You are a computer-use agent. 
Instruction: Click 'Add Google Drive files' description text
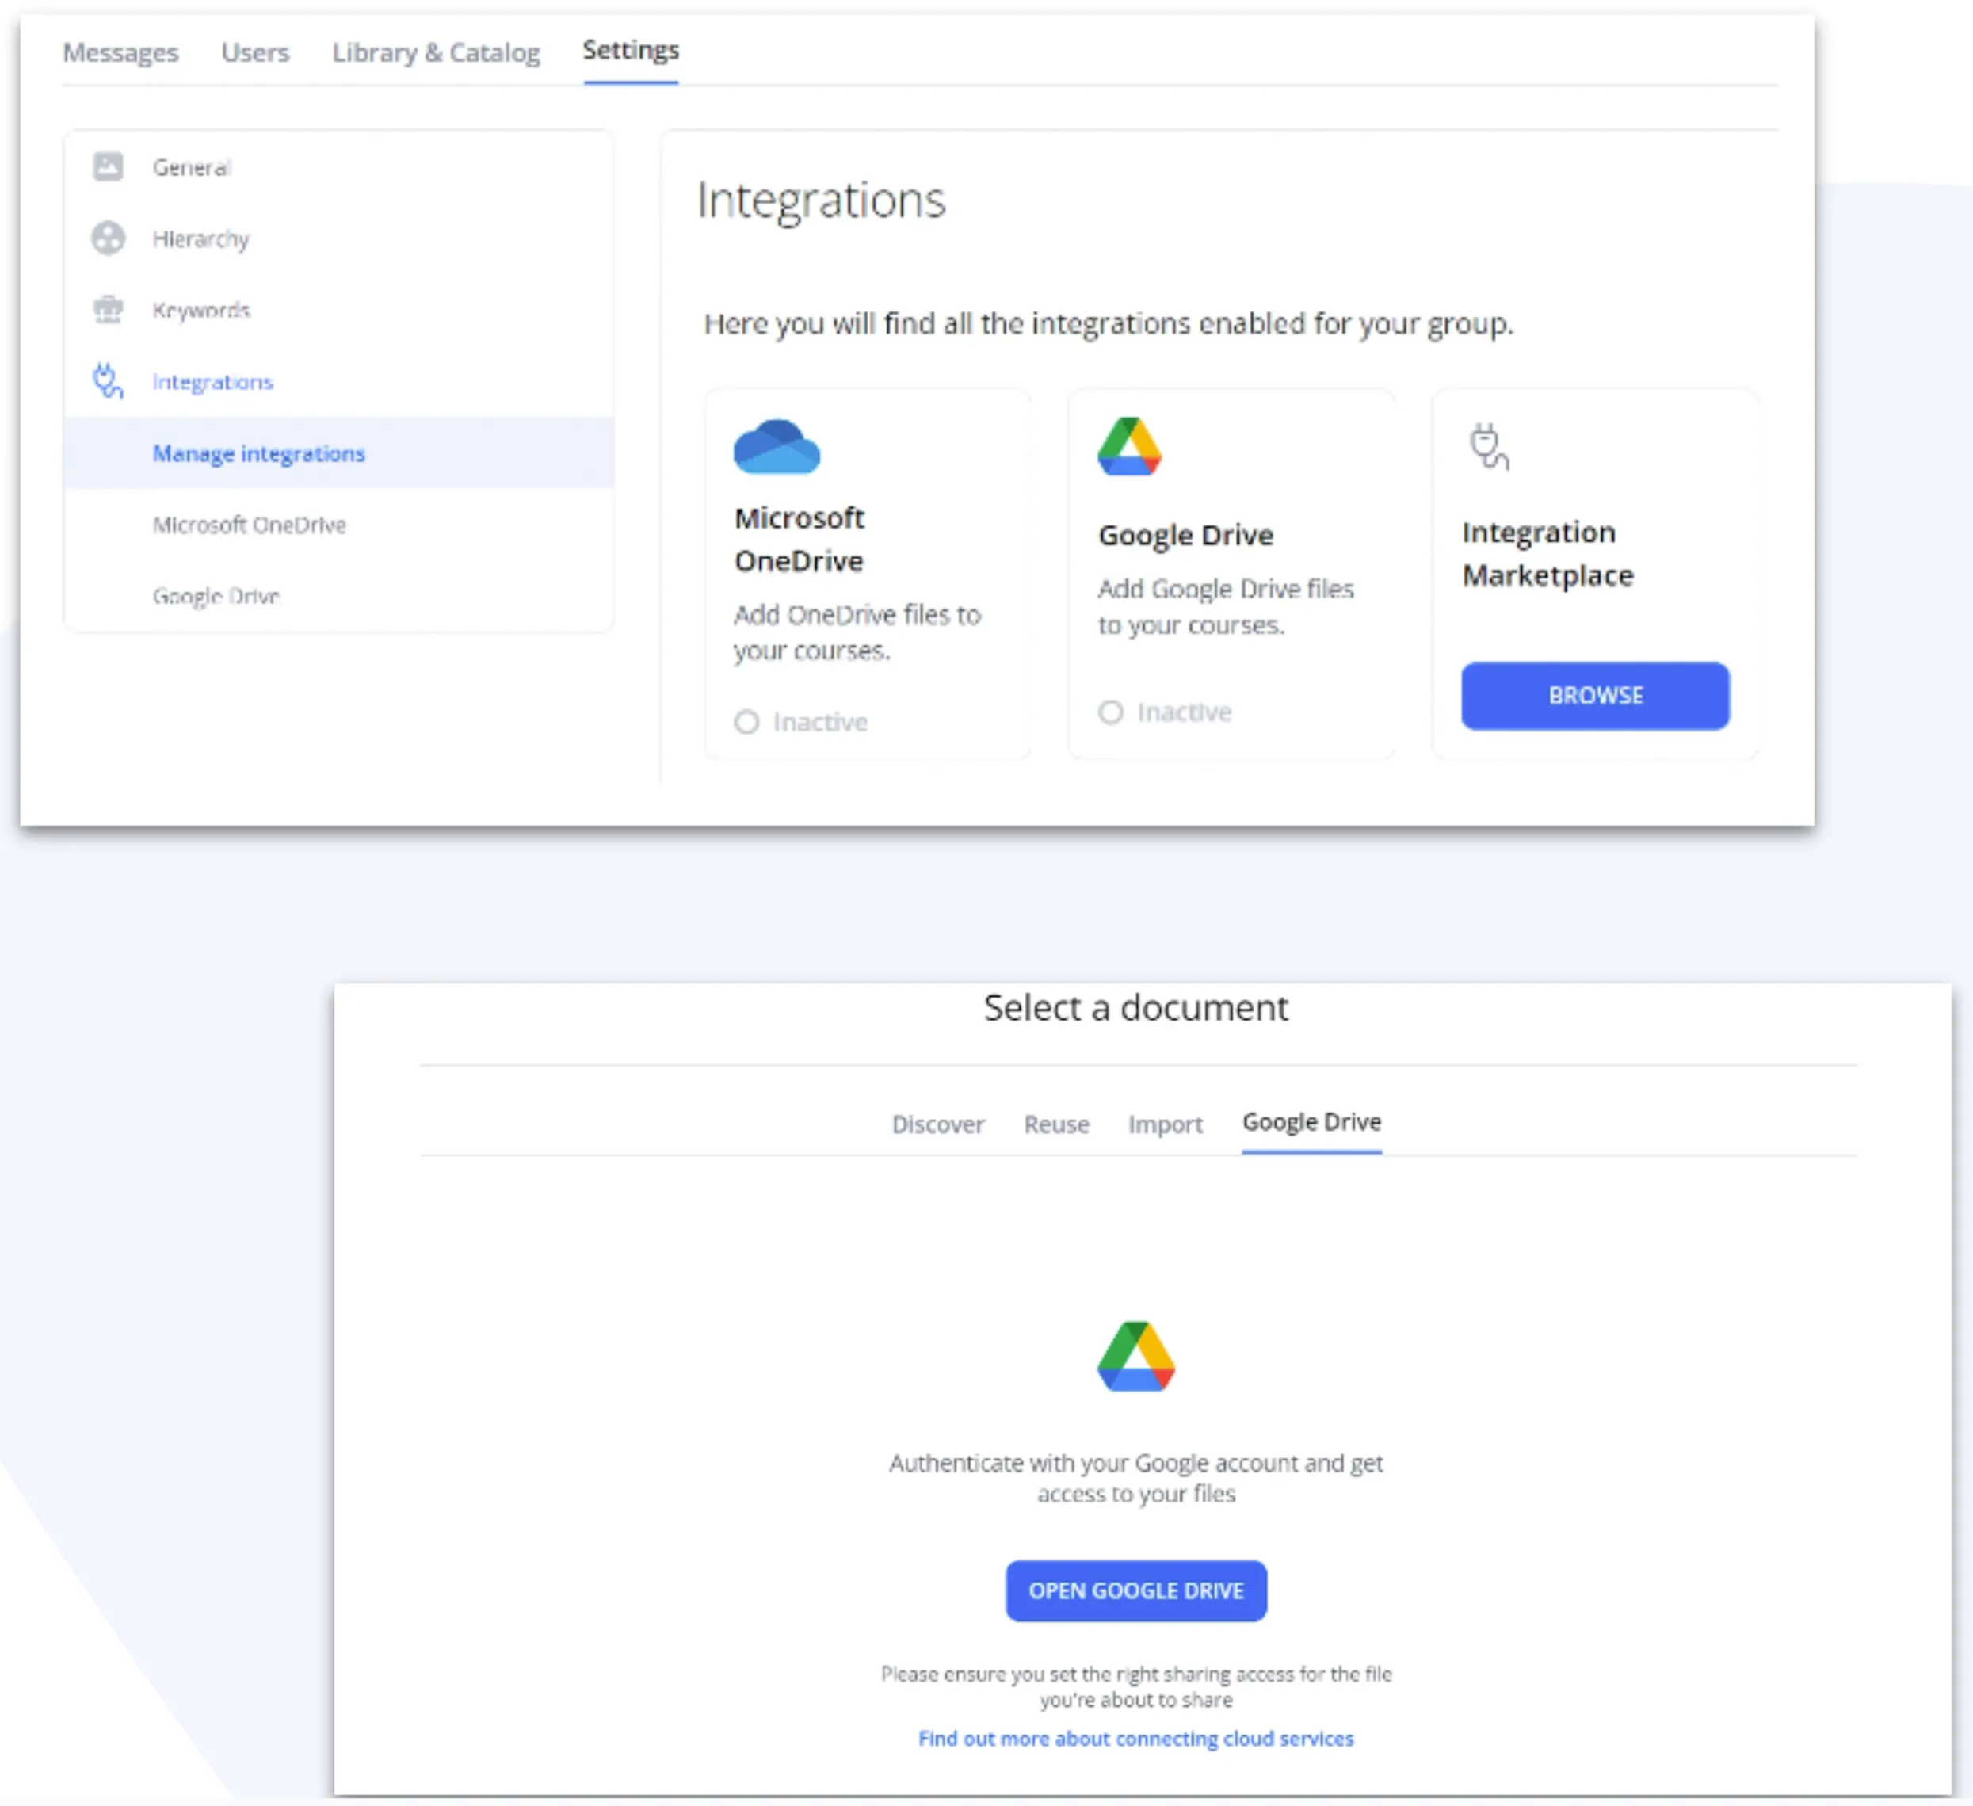click(1225, 606)
